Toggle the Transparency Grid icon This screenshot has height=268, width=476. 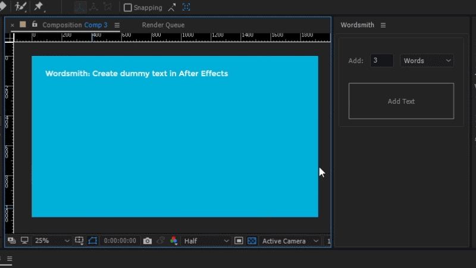pyautogui.click(x=252, y=241)
